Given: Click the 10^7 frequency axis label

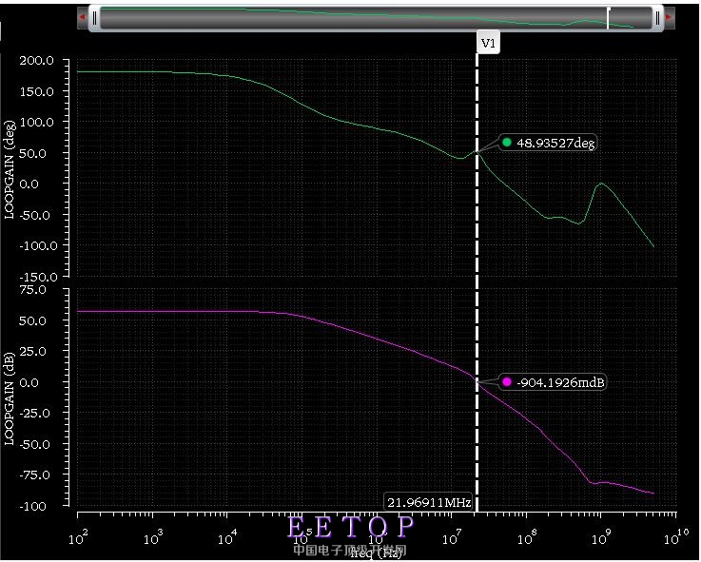Looking at the screenshot, I should pyautogui.click(x=452, y=537).
